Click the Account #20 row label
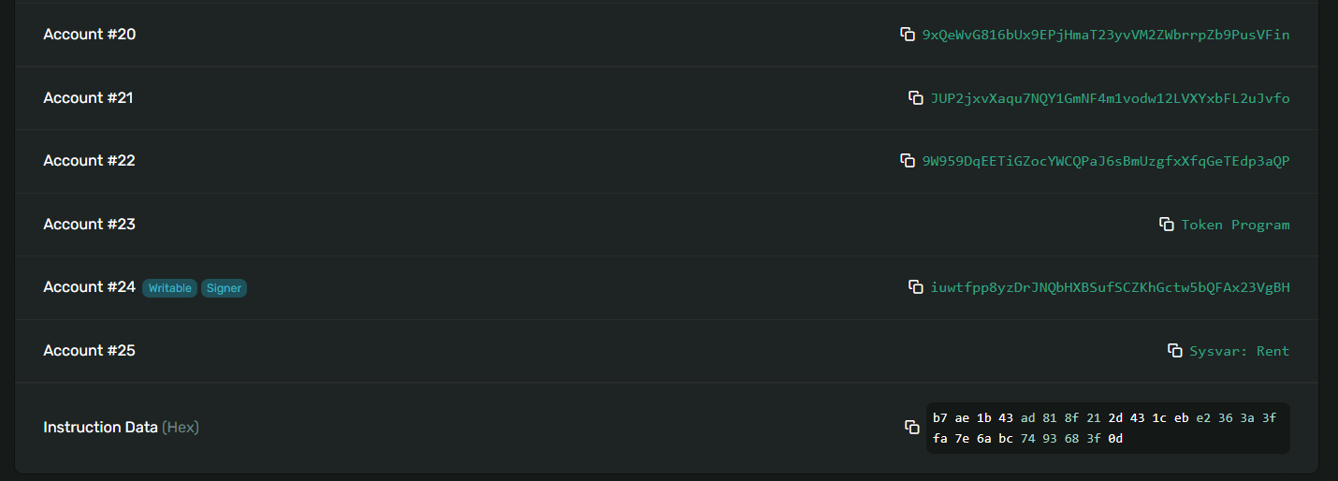Viewport: 1338px width, 481px height. point(89,35)
